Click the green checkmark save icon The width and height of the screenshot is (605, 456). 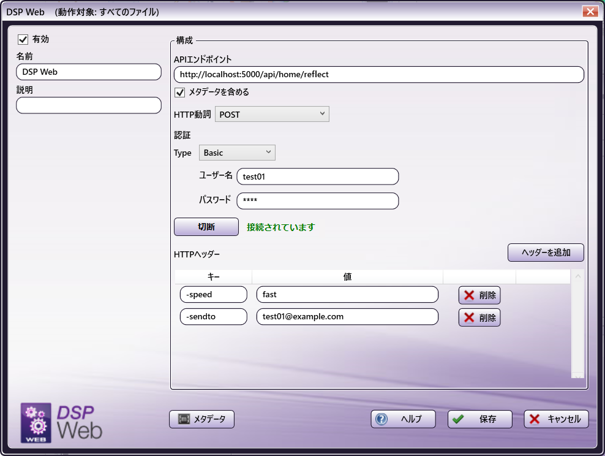[x=458, y=419]
